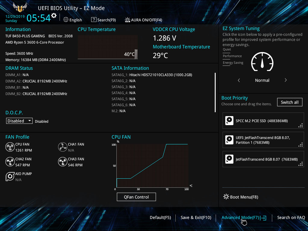This screenshot has width=308, height=231.
Task: Click AMD Ryzen 5 3600 processor text
Action: coord(35,42)
